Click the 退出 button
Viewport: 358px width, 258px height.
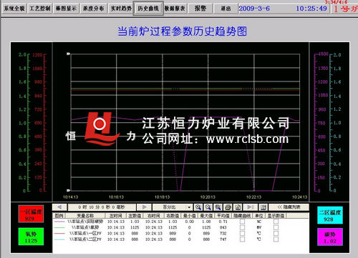[226, 9]
